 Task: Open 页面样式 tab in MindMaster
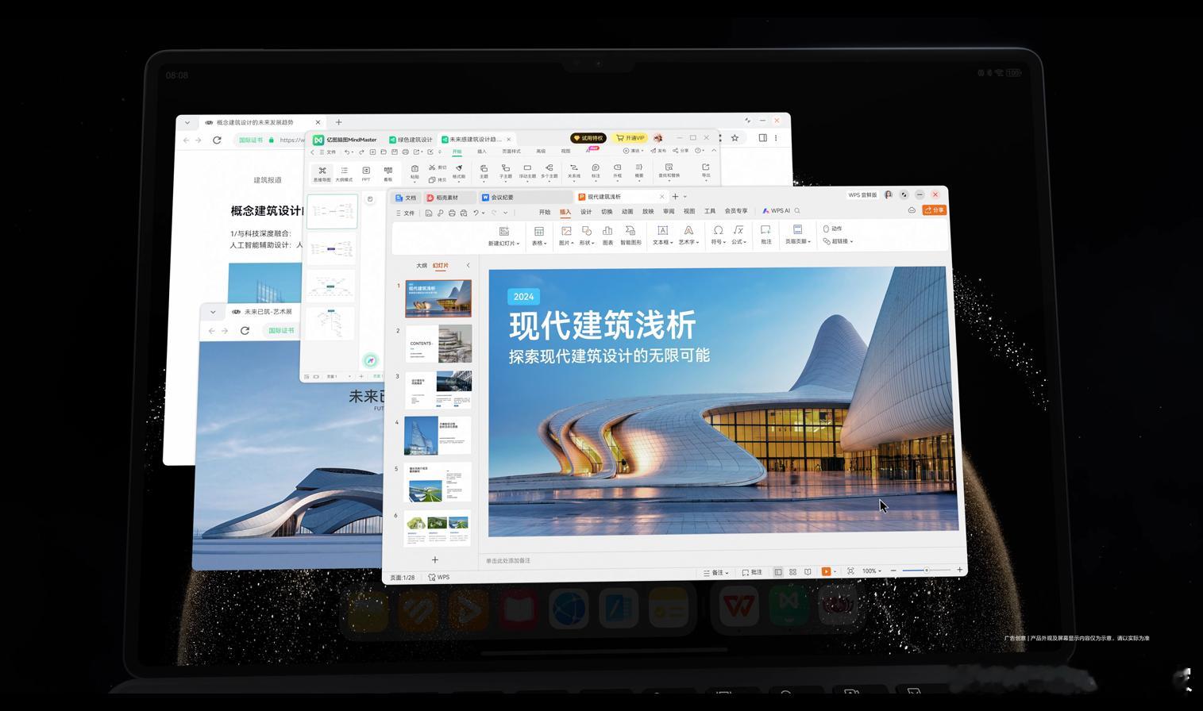[511, 152]
